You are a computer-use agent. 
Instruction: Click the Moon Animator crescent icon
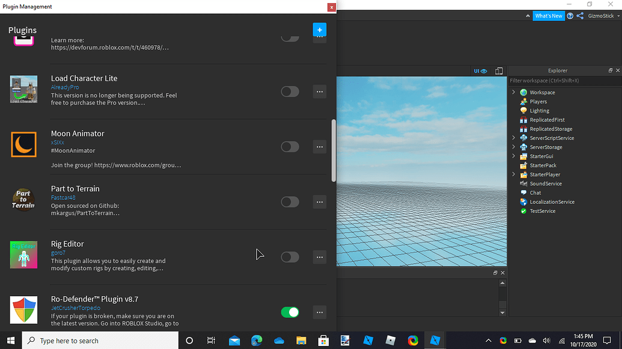coord(24,144)
